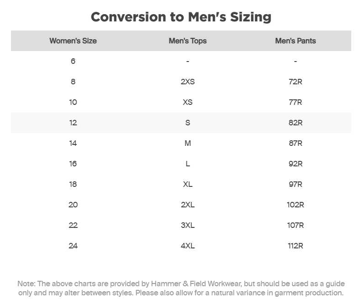
Task: Click the "Conversion to Men's Sizing" heading
Action: point(181,17)
